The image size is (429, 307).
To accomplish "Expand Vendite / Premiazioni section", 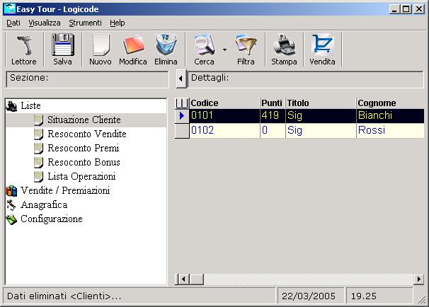I will pos(65,190).
